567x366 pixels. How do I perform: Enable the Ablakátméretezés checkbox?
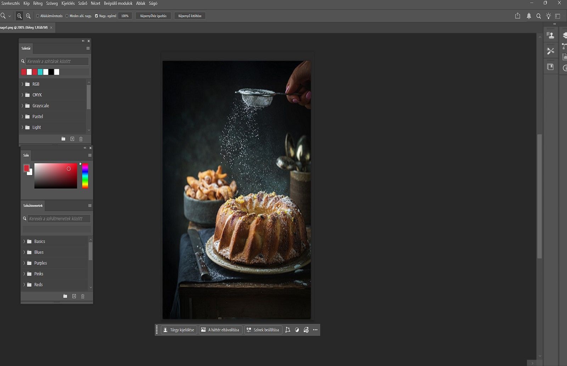click(x=38, y=16)
